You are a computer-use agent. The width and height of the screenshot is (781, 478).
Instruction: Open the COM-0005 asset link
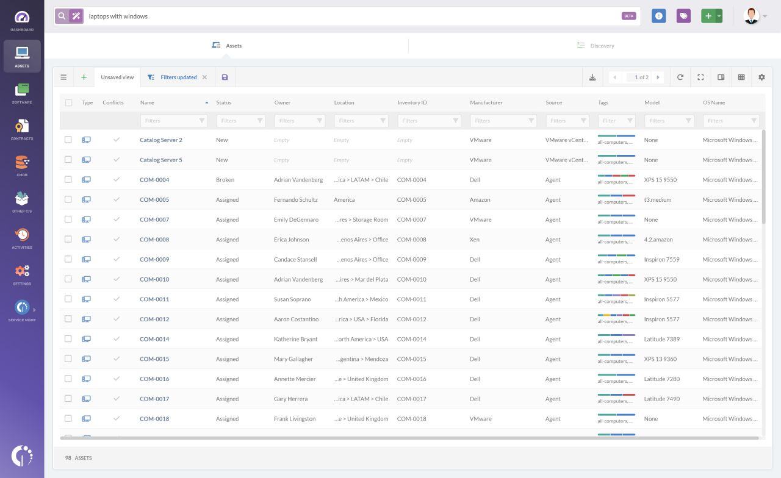(154, 200)
